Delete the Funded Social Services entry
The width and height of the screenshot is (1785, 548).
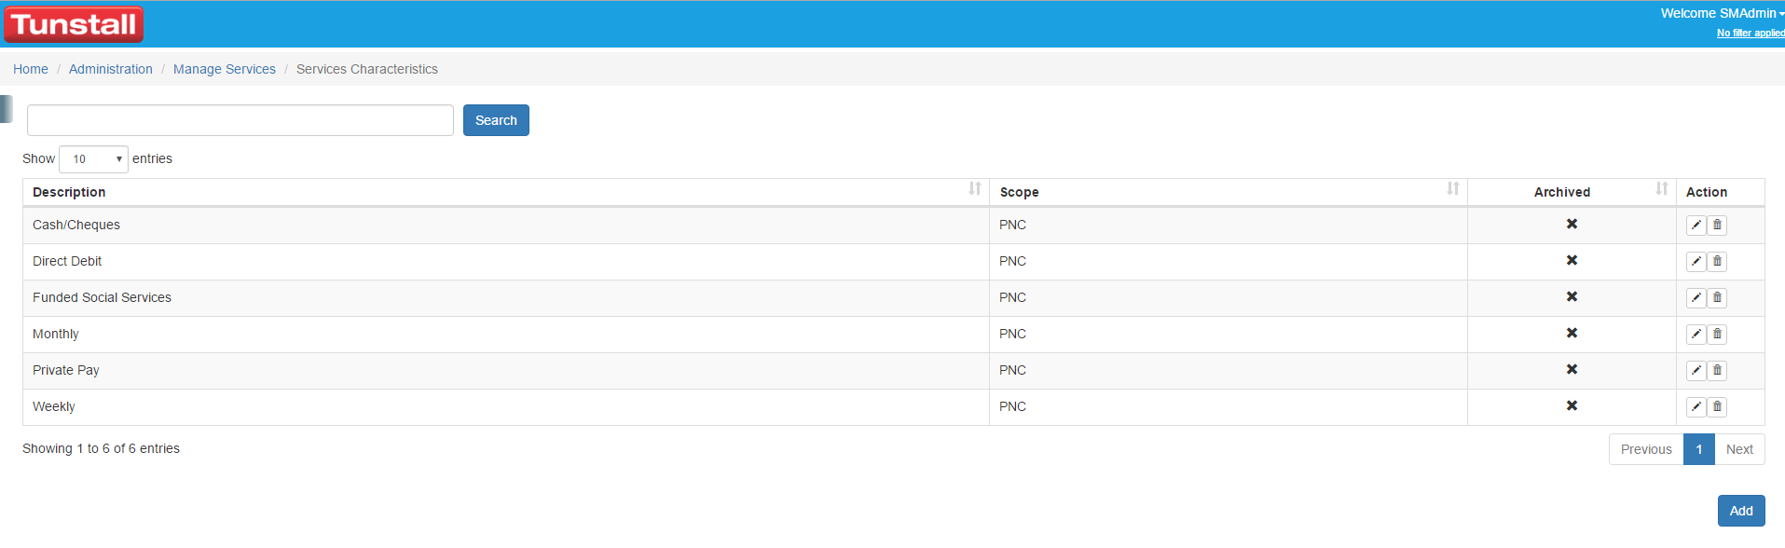tap(1717, 297)
